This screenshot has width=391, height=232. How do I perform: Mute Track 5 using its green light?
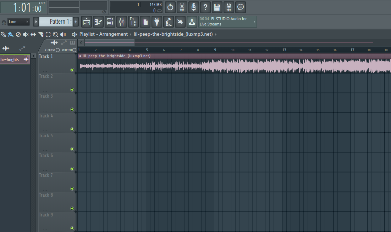(x=72, y=149)
